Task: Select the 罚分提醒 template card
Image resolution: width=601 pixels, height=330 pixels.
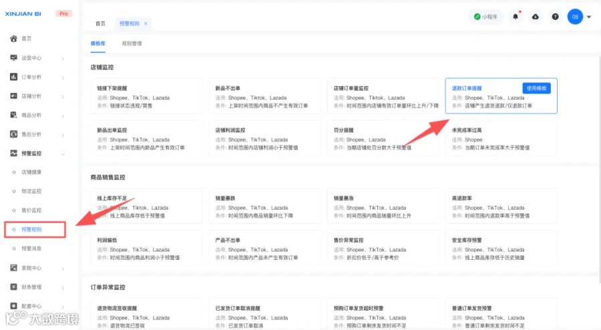Action: coord(383,138)
